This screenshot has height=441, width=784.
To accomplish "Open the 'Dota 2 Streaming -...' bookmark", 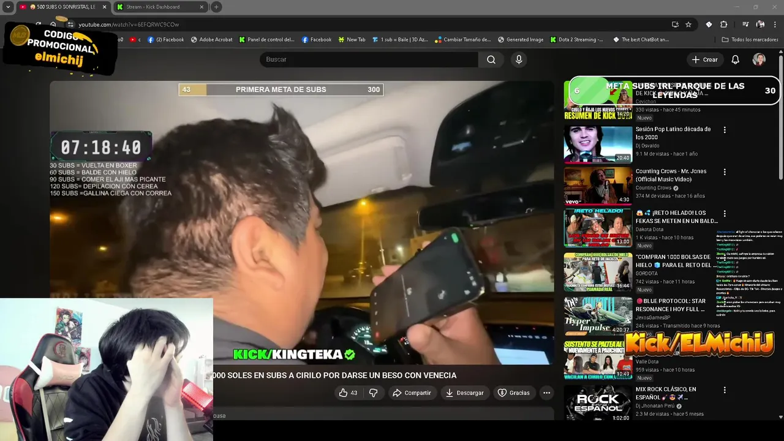I will tap(576, 40).
